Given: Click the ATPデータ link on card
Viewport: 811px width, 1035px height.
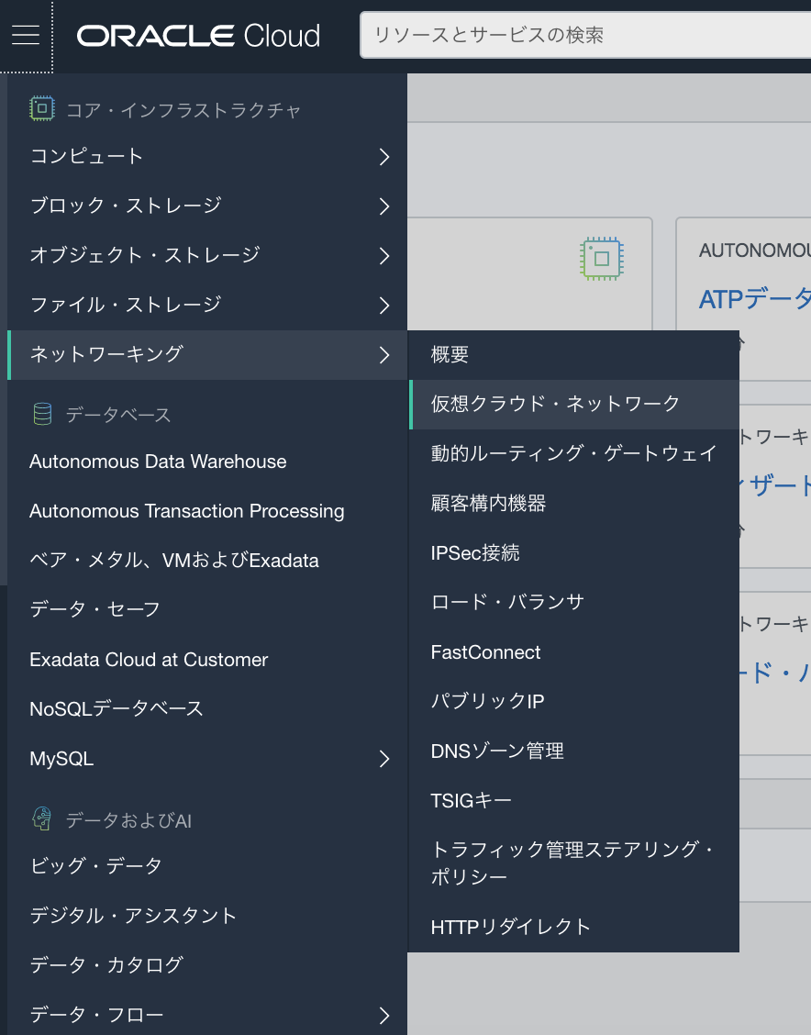Looking at the screenshot, I should (x=754, y=299).
